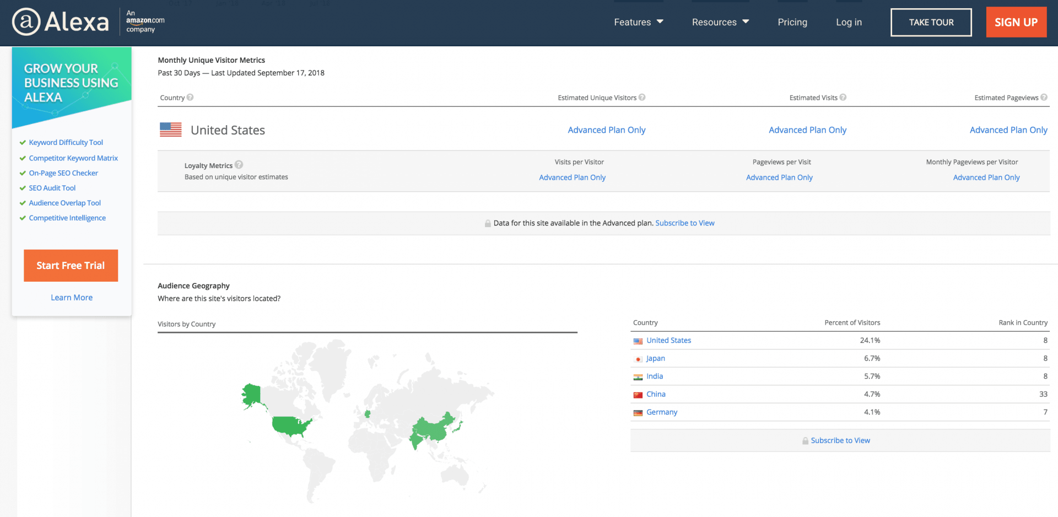Click the 24.1% visitor percentage value
The image size is (1058, 517).
click(870, 341)
